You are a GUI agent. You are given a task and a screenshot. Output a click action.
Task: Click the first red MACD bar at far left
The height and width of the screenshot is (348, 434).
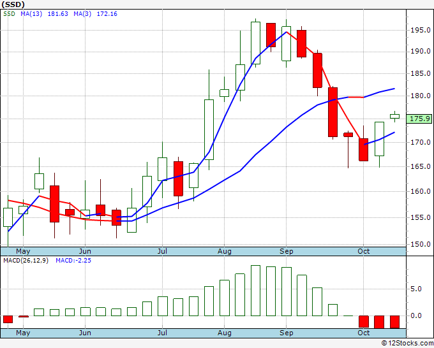coord(8,319)
